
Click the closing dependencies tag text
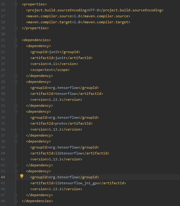(38, 201)
